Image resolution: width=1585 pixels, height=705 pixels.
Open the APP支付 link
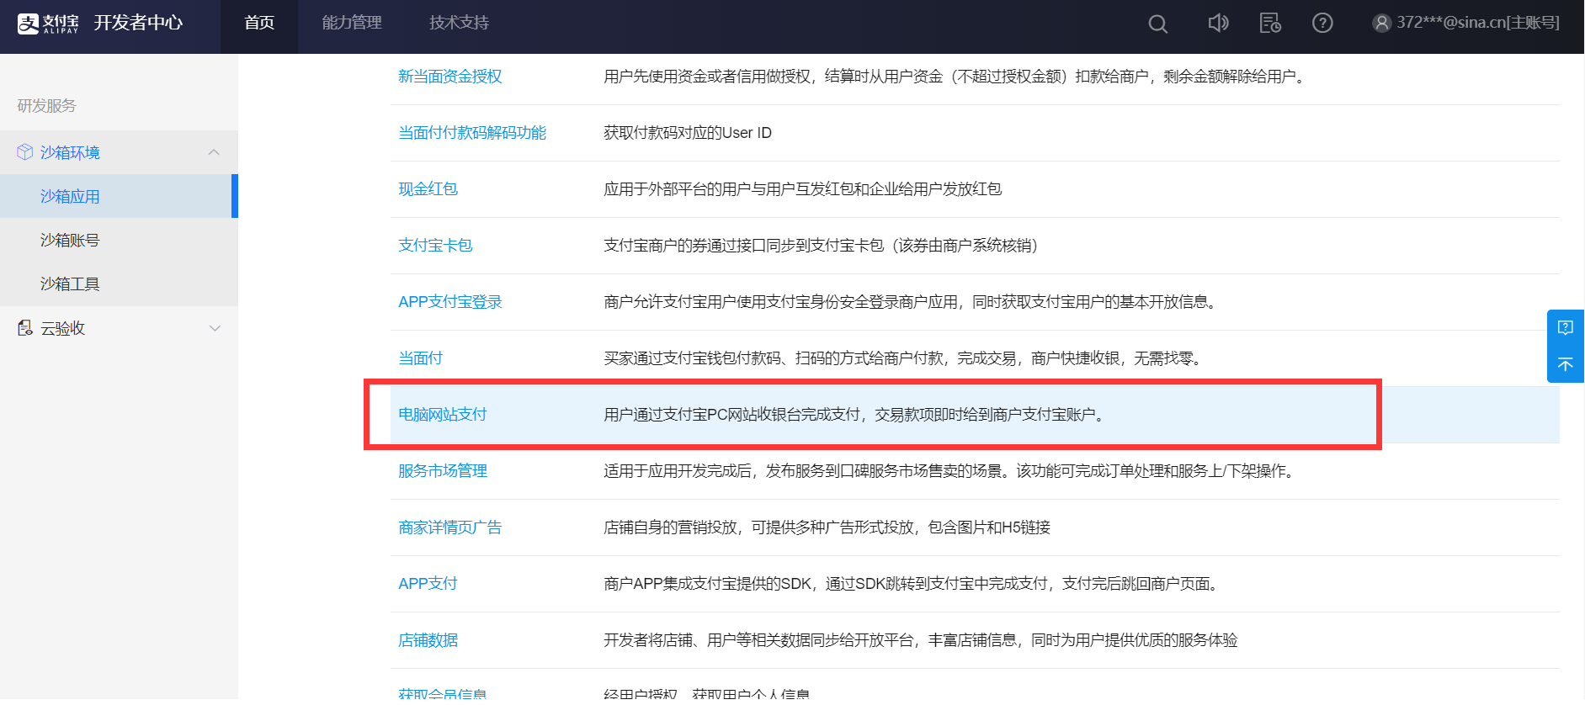coord(428,584)
